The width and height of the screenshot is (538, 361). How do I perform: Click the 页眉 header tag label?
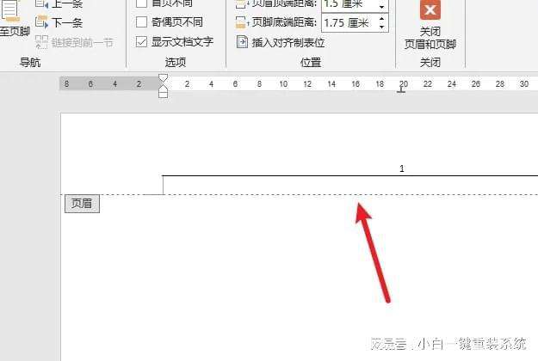(82, 204)
